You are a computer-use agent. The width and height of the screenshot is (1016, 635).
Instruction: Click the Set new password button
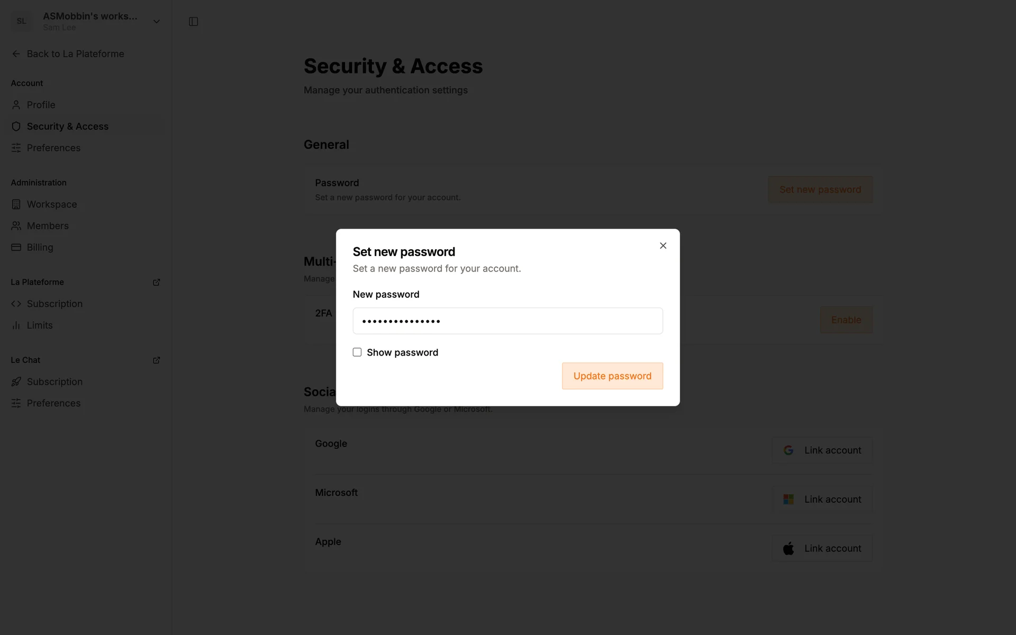[820, 189]
